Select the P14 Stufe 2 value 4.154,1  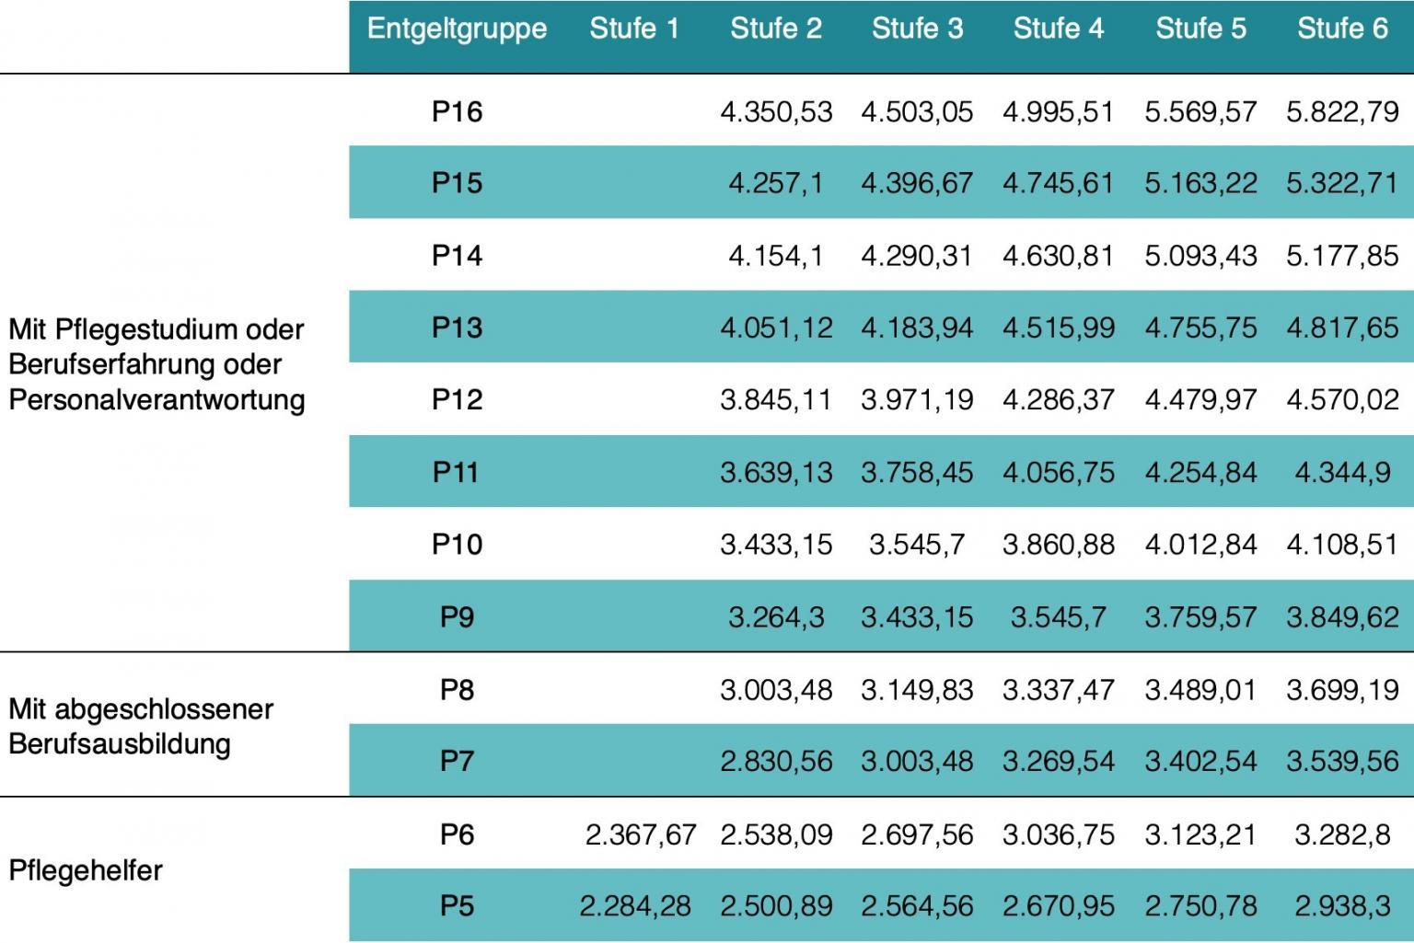click(776, 256)
